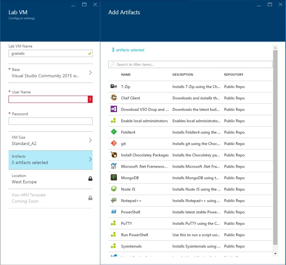The width and height of the screenshot is (286, 265).
Task: Click the View ARM Template lock icon
Action: (x=90, y=198)
